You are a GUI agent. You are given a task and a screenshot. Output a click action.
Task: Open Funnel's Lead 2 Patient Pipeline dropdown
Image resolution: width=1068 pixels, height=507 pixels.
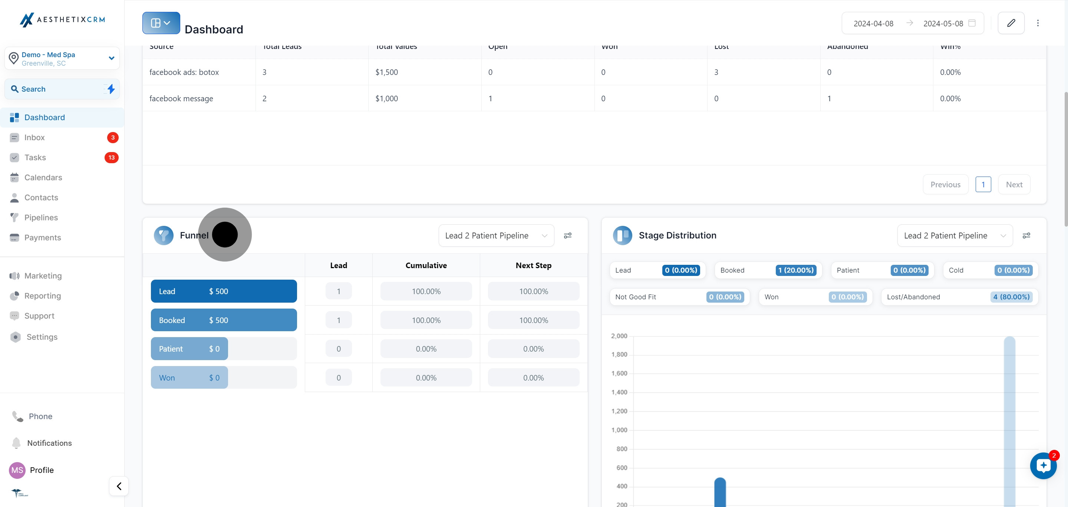point(496,236)
